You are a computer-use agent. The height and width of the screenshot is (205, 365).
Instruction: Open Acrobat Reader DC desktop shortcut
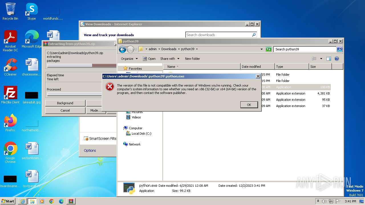[x=10, y=41]
